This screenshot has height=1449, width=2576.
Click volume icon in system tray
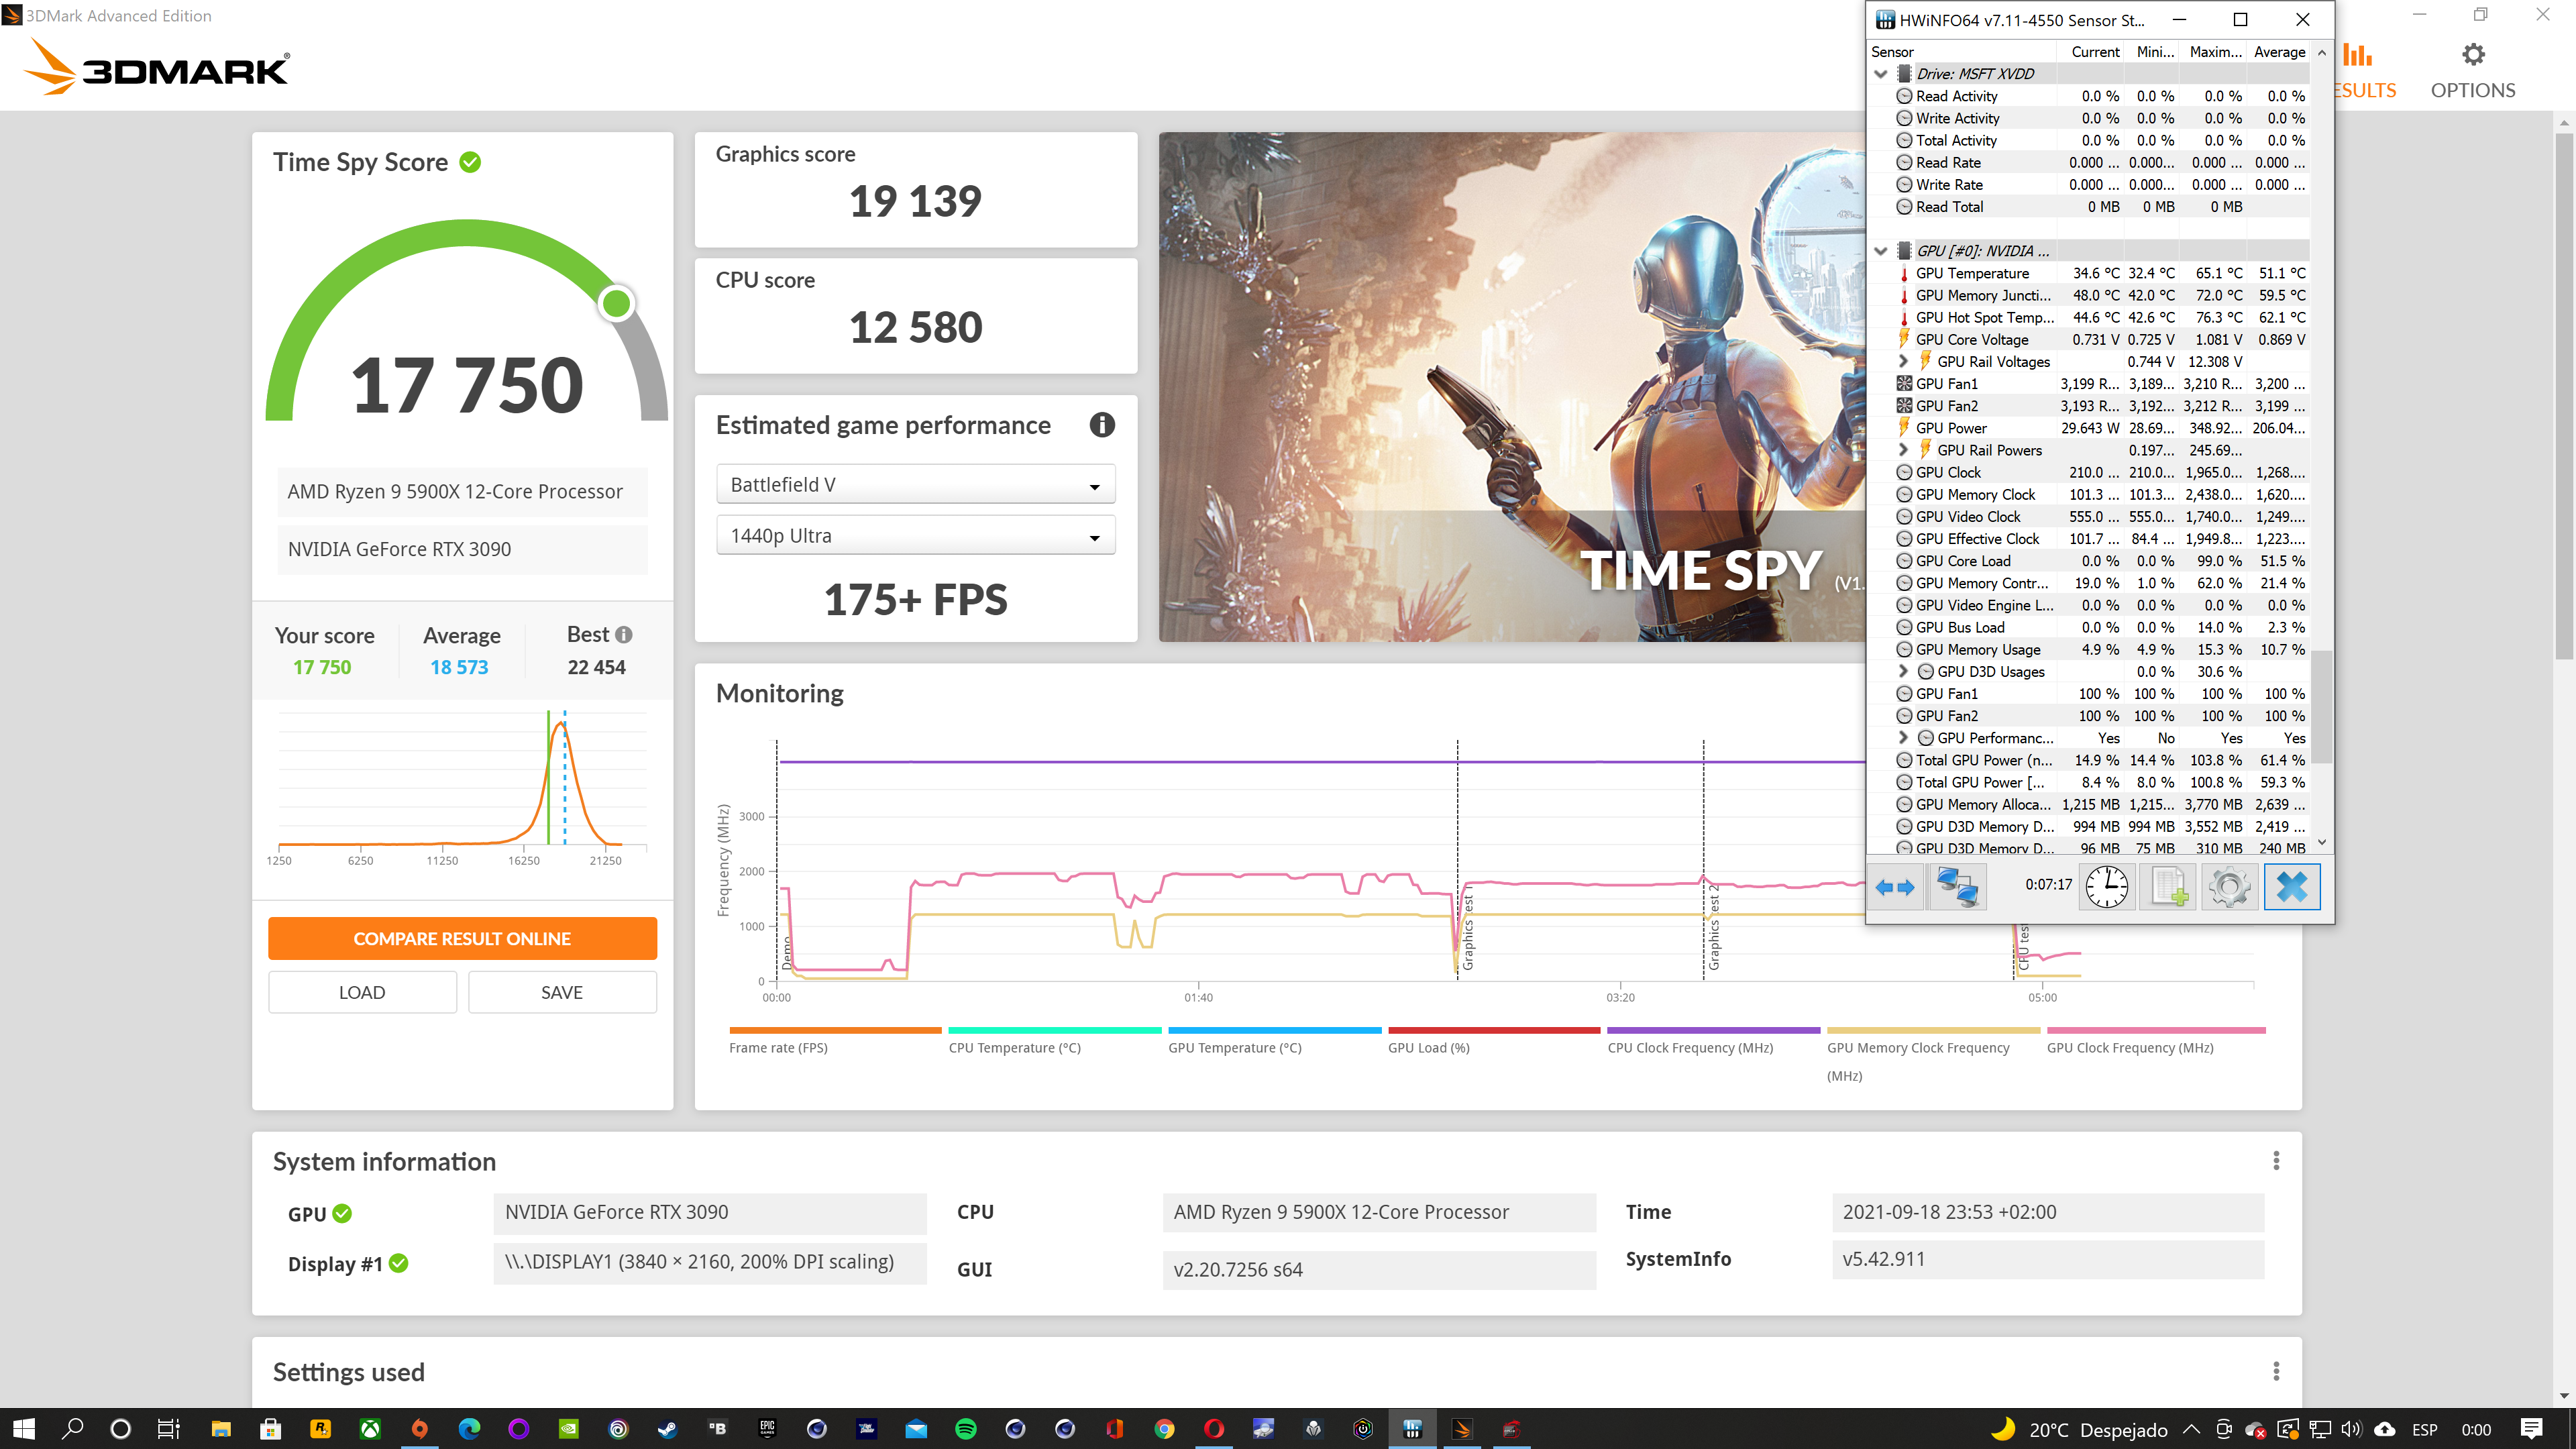click(2352, 1429)
